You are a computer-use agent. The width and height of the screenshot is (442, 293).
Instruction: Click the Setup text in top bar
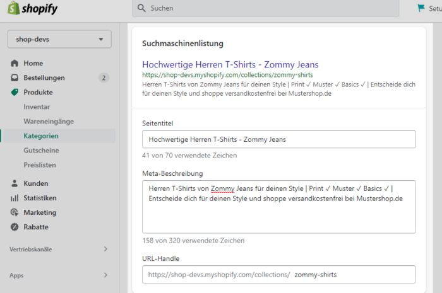[435, 8]
